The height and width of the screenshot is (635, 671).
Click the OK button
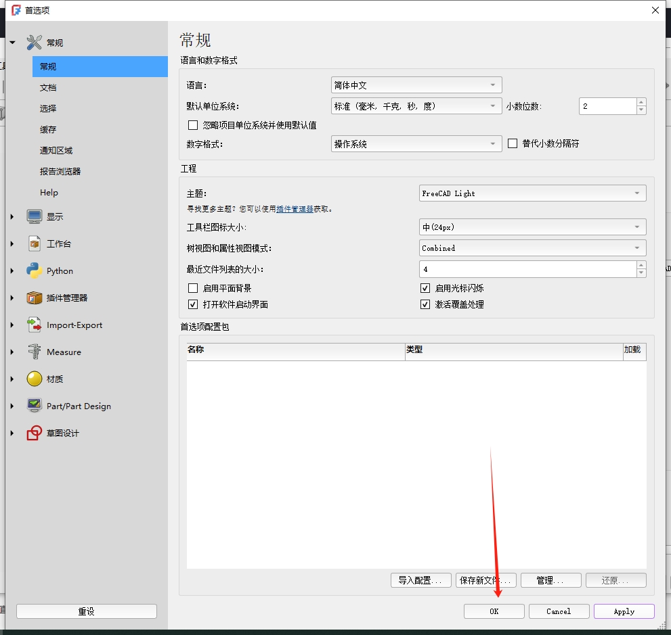click(494, 611)
